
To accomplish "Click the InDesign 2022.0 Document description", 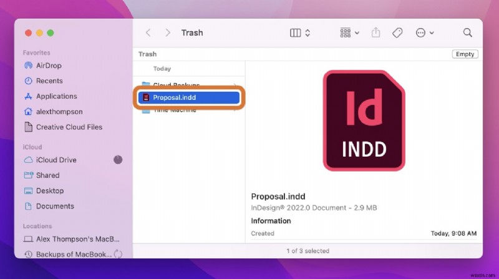I will point(314,208).
